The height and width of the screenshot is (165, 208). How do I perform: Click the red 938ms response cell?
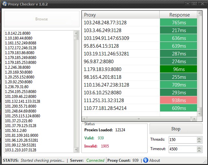click(x=178, y=100)
